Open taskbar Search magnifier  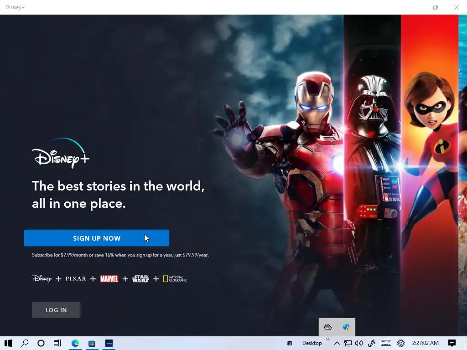pos(25,343)
